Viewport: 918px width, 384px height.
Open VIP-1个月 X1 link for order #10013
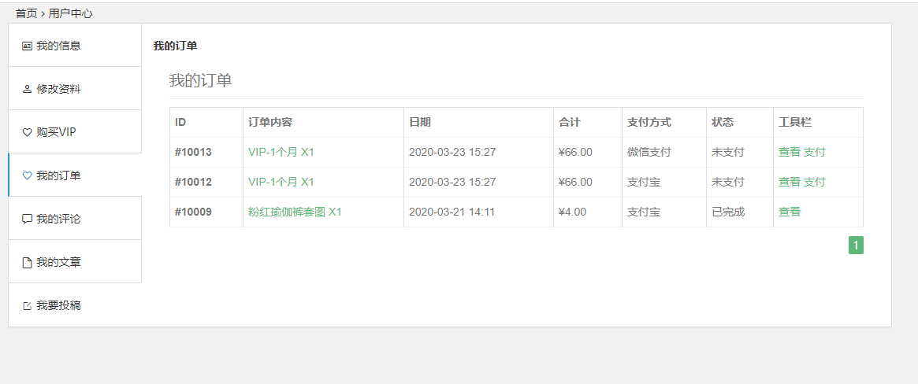(281, 152)
